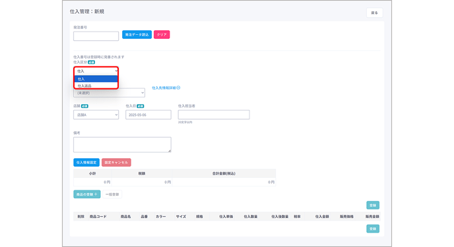Screen dimensions: 454x247
Task: Click the 仕入情報固定 button
Action: (86, 162)
